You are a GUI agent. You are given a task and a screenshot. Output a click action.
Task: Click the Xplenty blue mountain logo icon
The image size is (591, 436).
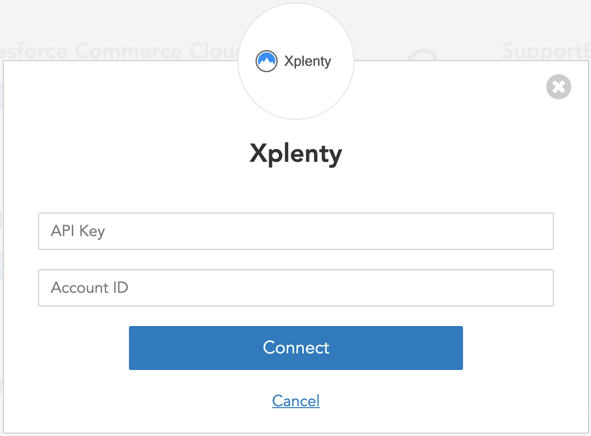[x=266, y=61]
